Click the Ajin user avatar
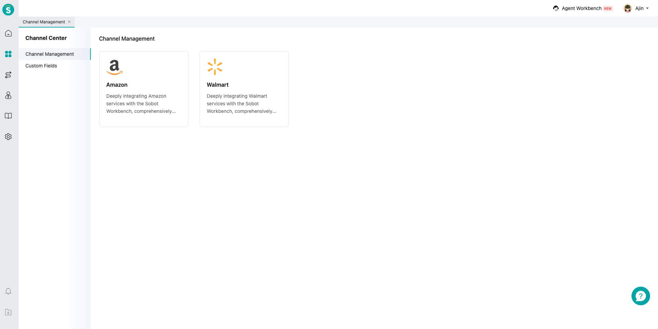This screenshot has width=658, height=329. point(628,8)
